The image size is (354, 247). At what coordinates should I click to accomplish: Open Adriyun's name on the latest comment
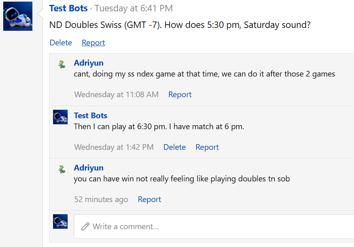pyautogui.click(x=88, y=168)
